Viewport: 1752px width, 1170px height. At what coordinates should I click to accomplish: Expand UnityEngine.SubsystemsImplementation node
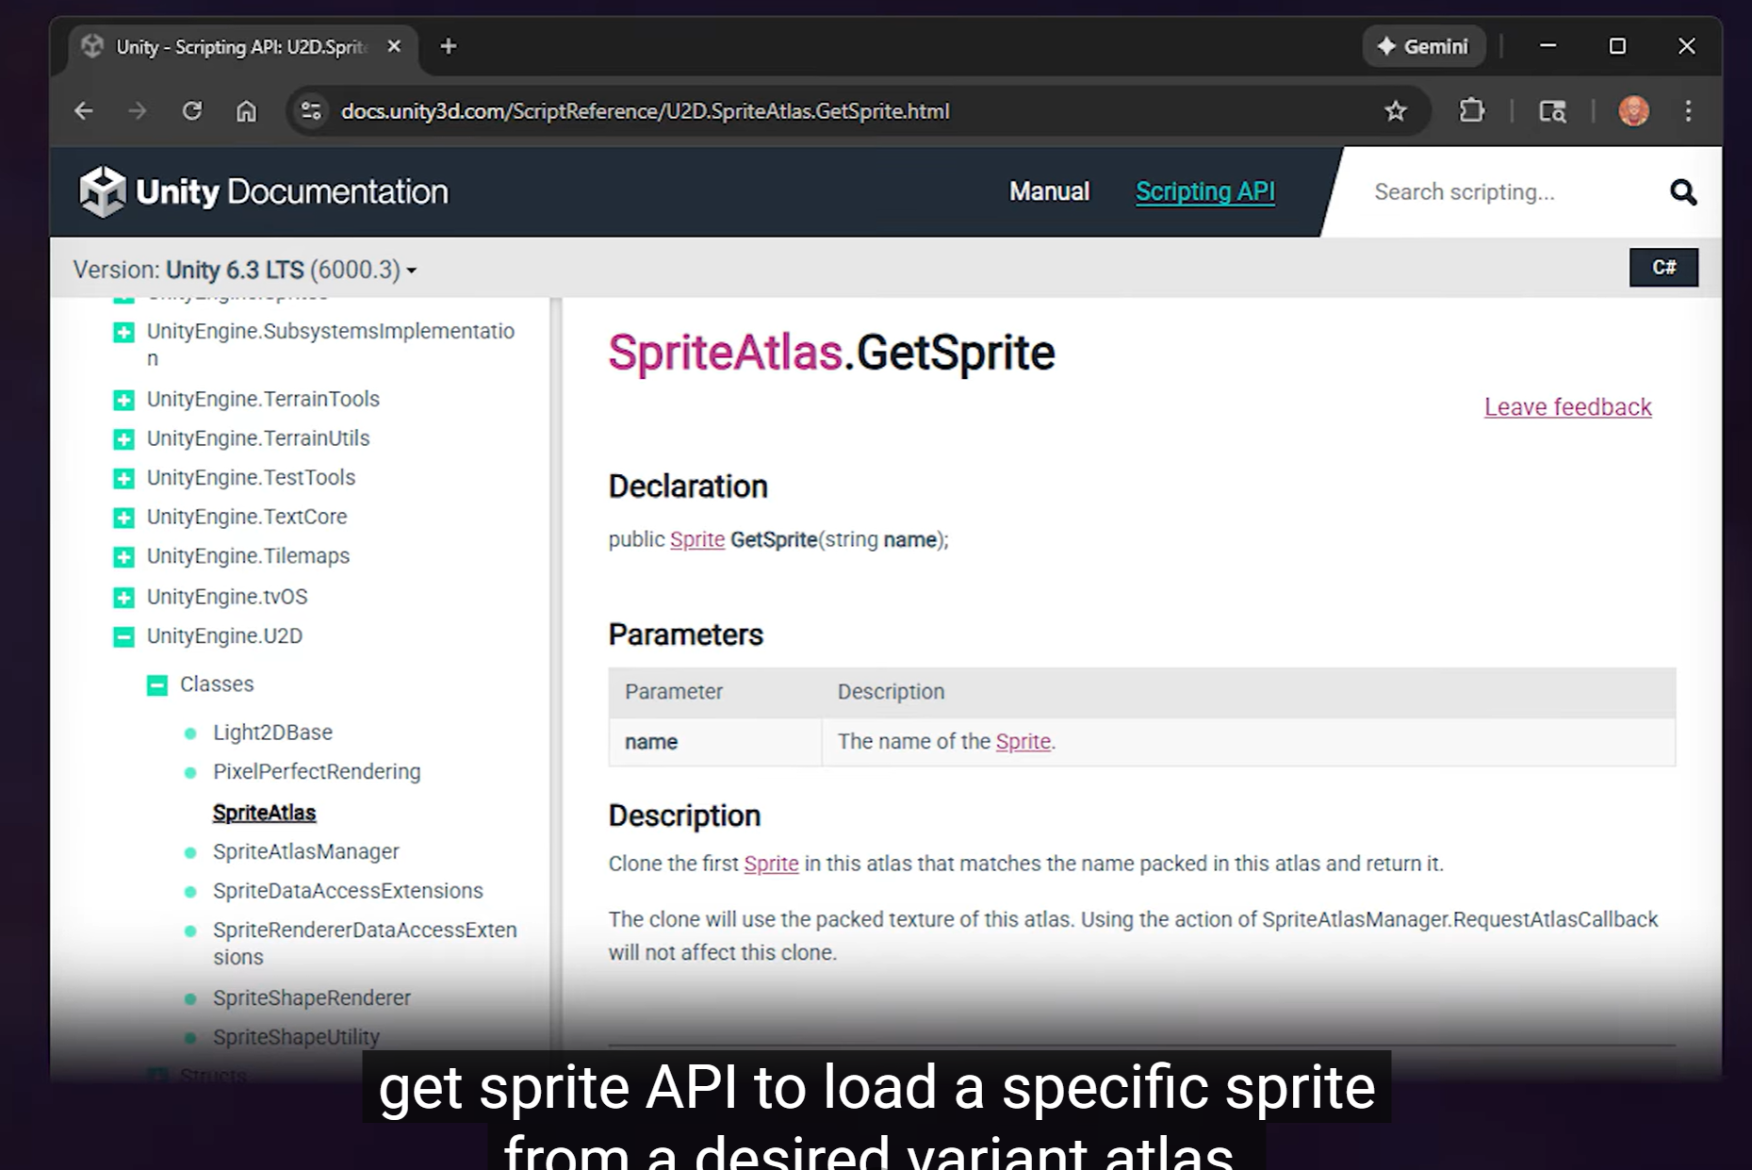[123, 332]
